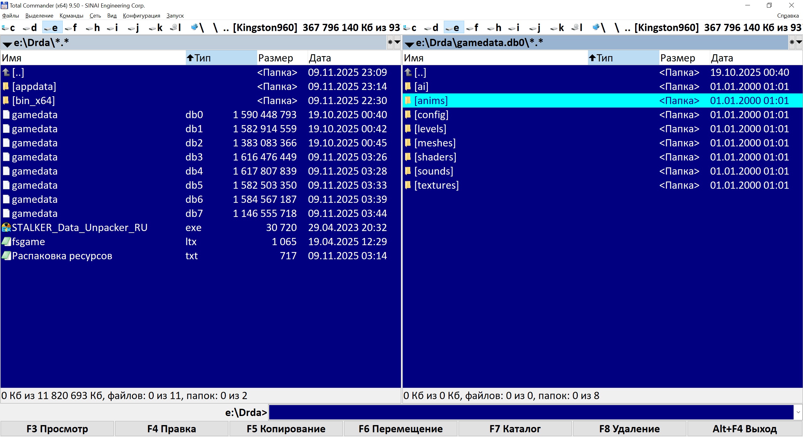Image resolution: width=803 pixels, height=437 pixels.
Task: Select drive k in right panel
Action: pyautogui.click(x=557, y=28)
